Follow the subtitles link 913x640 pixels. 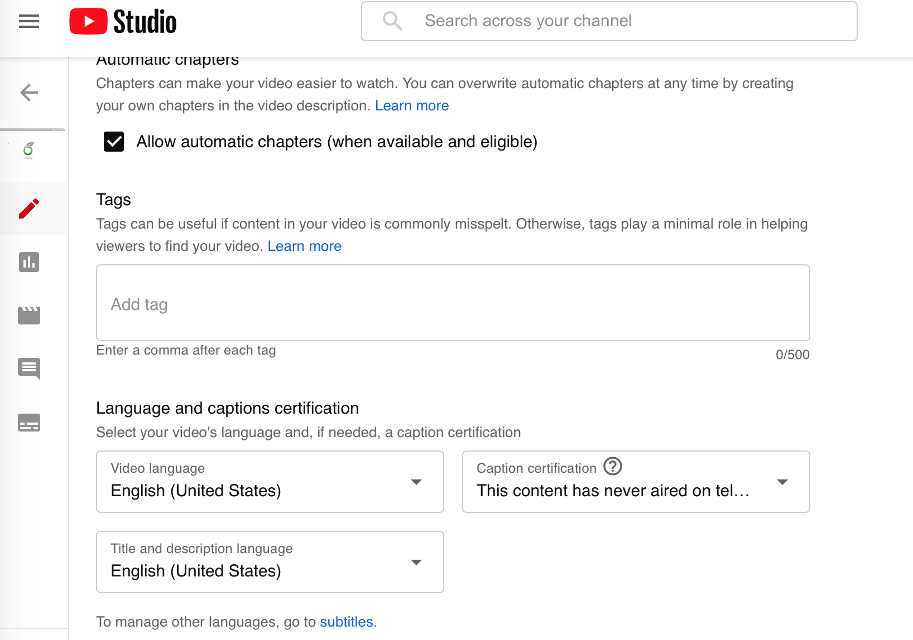coord(347,622)
